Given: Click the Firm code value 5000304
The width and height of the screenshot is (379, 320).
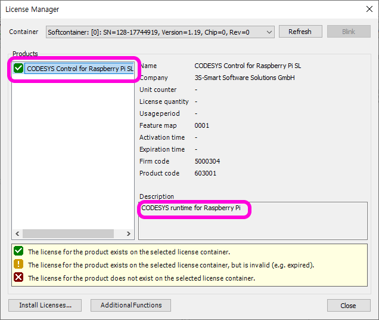Looking at the screenshot, I should tap(207, 161).
